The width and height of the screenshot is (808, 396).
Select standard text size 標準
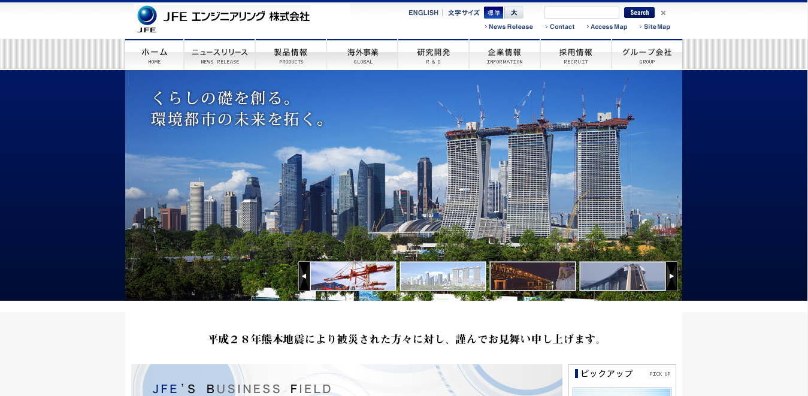pos(494,13)
